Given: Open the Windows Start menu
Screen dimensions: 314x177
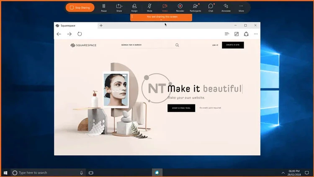Looking at the screenshot, I should pyautogui.click(x=6, y=172).
